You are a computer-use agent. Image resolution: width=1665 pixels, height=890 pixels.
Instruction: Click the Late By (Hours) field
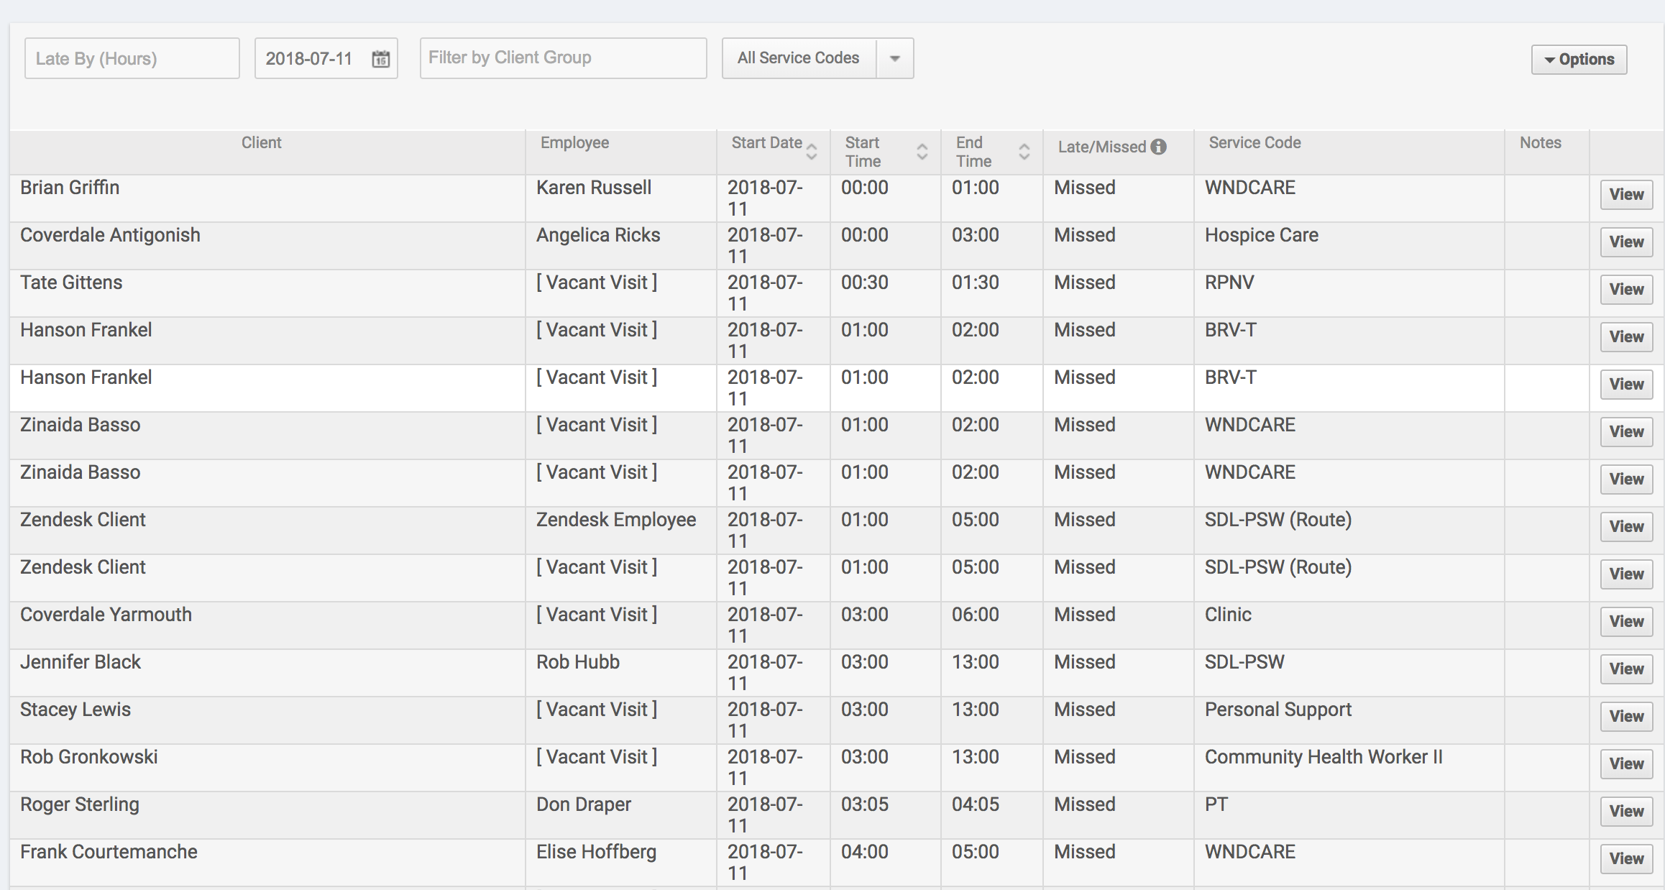(x=132, y=58)
